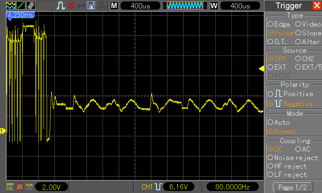322x193 pixels.
Task: Select Alter trigger type
Action: pos(308,42)
